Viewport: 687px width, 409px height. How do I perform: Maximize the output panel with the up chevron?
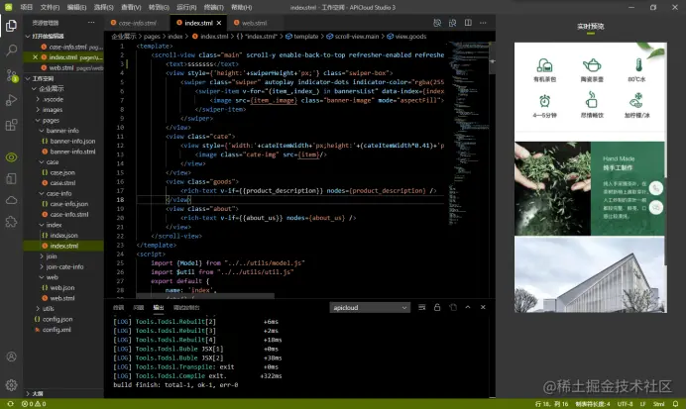pyautogui.click(x=468, y=307)
